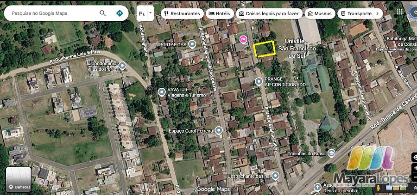Click the VAVATUR Viagens e Turismo label
Screen dimensions: 417x195
pyautogui.click(x=186, y=92)
